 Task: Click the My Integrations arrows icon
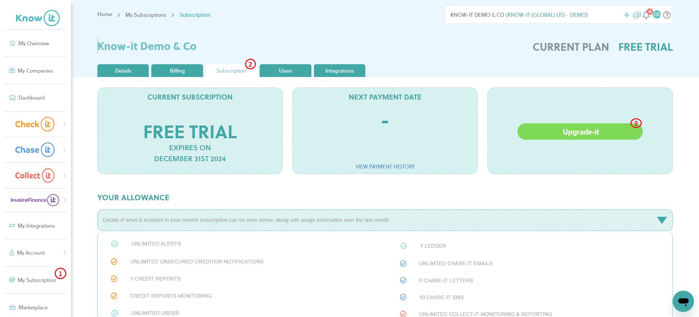click(x=12, y=225)
